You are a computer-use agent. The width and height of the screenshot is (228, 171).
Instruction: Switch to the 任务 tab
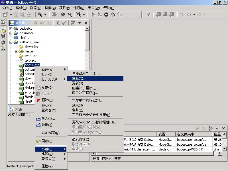(96, 159)
